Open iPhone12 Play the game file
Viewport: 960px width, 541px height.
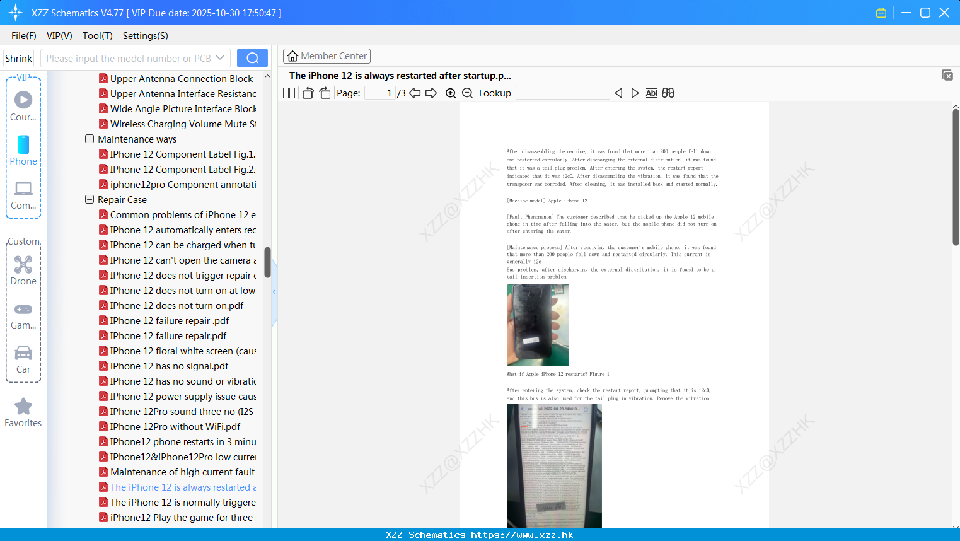[176, 517]
